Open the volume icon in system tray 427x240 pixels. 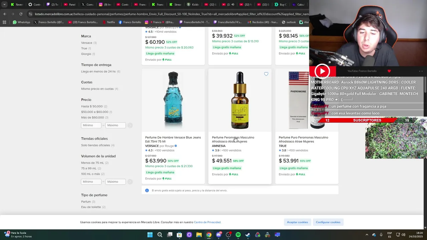[x=404, y=235]
